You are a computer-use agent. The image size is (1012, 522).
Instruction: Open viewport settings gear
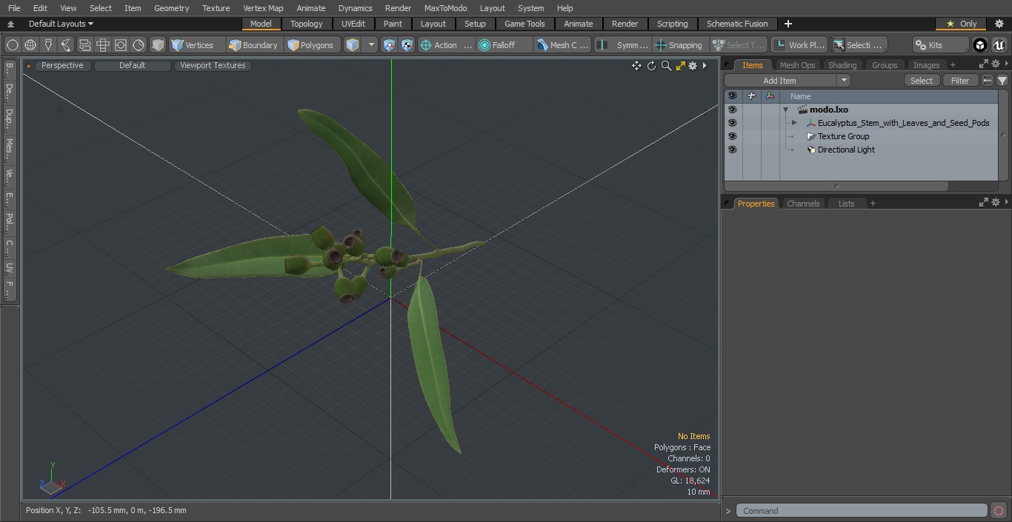(693, 66)
